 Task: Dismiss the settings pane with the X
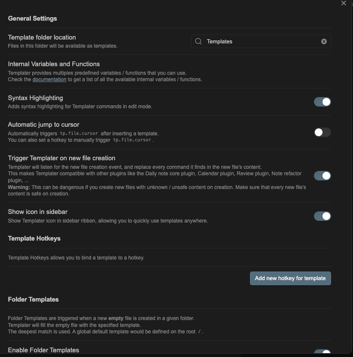pyautogui.click(x=343, y=3)
